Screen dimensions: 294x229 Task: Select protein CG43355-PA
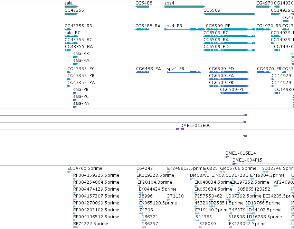(x=69, y=86)
